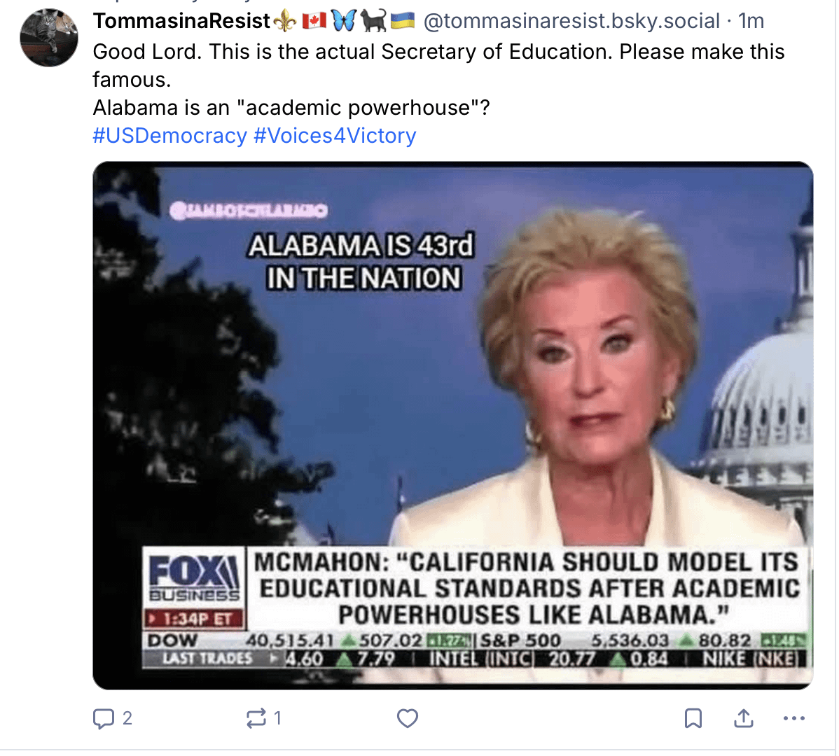Click the TommasinaResist display name

coord(181,22)
